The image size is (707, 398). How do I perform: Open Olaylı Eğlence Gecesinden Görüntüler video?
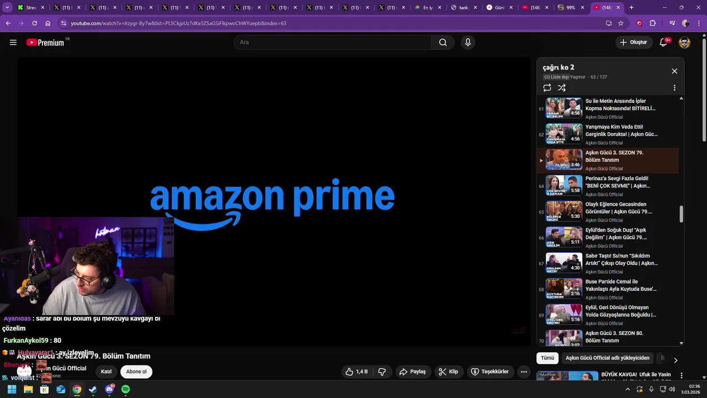(608, 212)
